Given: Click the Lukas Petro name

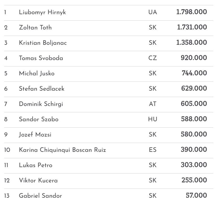Looking at the screenshot, I should click(35, 165).
